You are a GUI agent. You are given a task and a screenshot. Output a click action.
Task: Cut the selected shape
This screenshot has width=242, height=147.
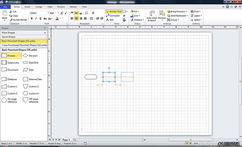(x=13, y=12)
